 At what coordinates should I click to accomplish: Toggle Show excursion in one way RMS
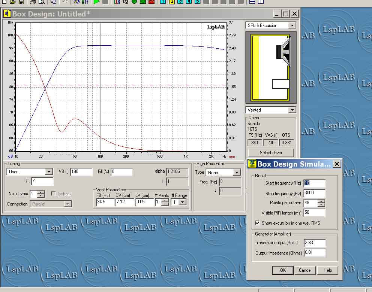pyautogui.click(x=257, y=223)
